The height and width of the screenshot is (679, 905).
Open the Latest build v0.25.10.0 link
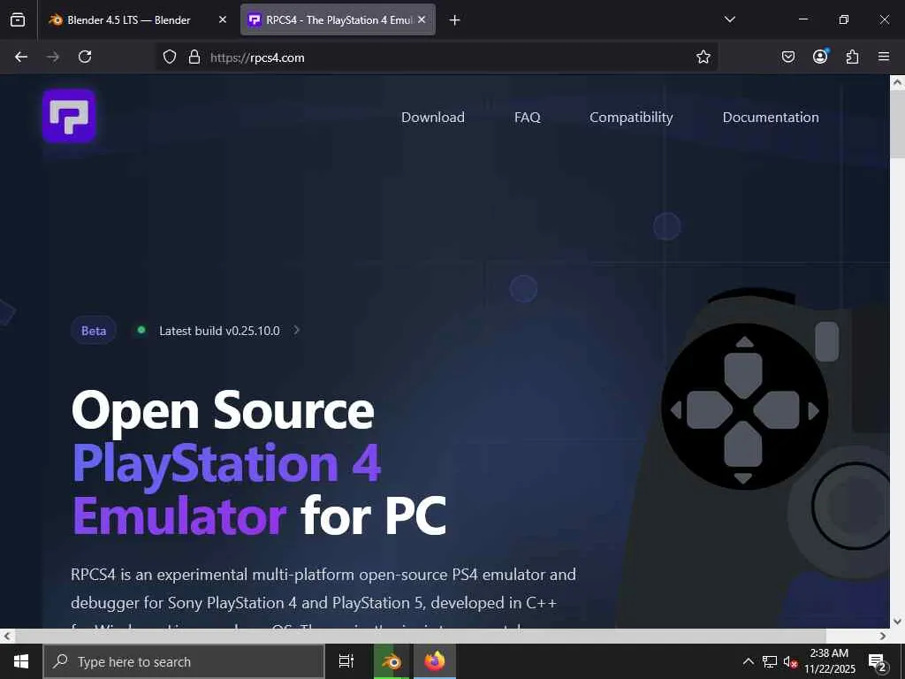[x=219, y=331]
